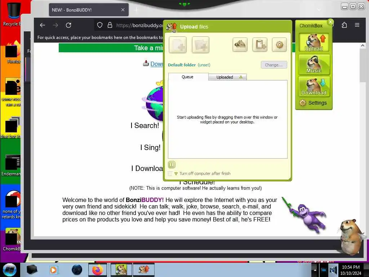Open the Recycle Bin desktop icon
Image resolution: width=369 pixels, height=277 pixels.
tap(12, 14)
